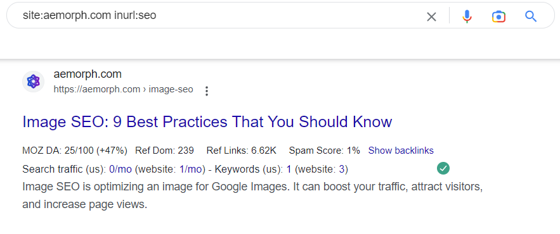Image resolution: width=560 pixels, height=234 pixels.
Task: Click the aemorph purple favicon logo
Action: coord(33,82)
